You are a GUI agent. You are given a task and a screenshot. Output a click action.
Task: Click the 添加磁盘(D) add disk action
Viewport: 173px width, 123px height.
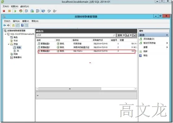[x=149, y=39]
